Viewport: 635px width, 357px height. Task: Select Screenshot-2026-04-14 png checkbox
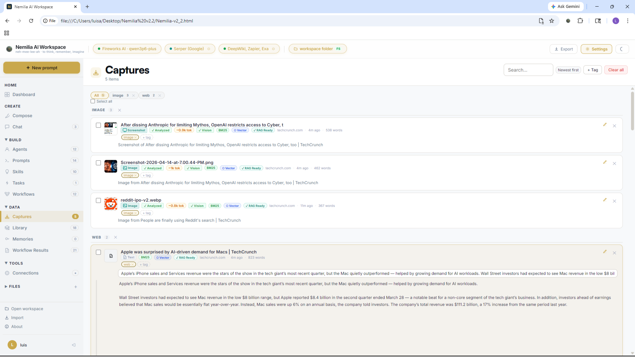pos(98,163)
